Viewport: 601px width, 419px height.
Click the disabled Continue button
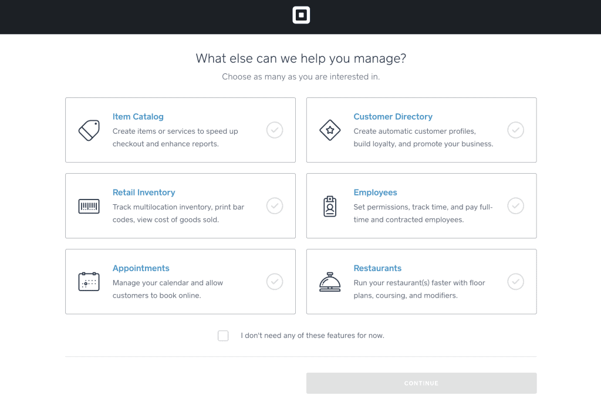421,383
